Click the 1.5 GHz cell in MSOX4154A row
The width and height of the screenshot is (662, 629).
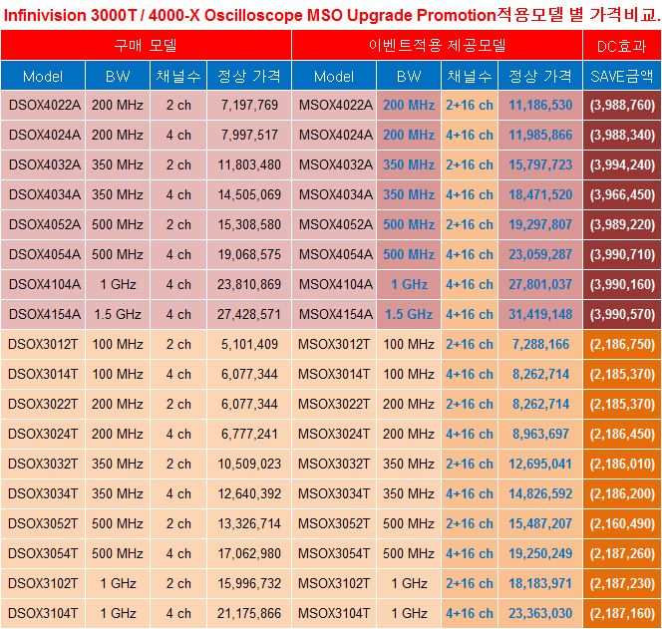[x=409, y=315]
